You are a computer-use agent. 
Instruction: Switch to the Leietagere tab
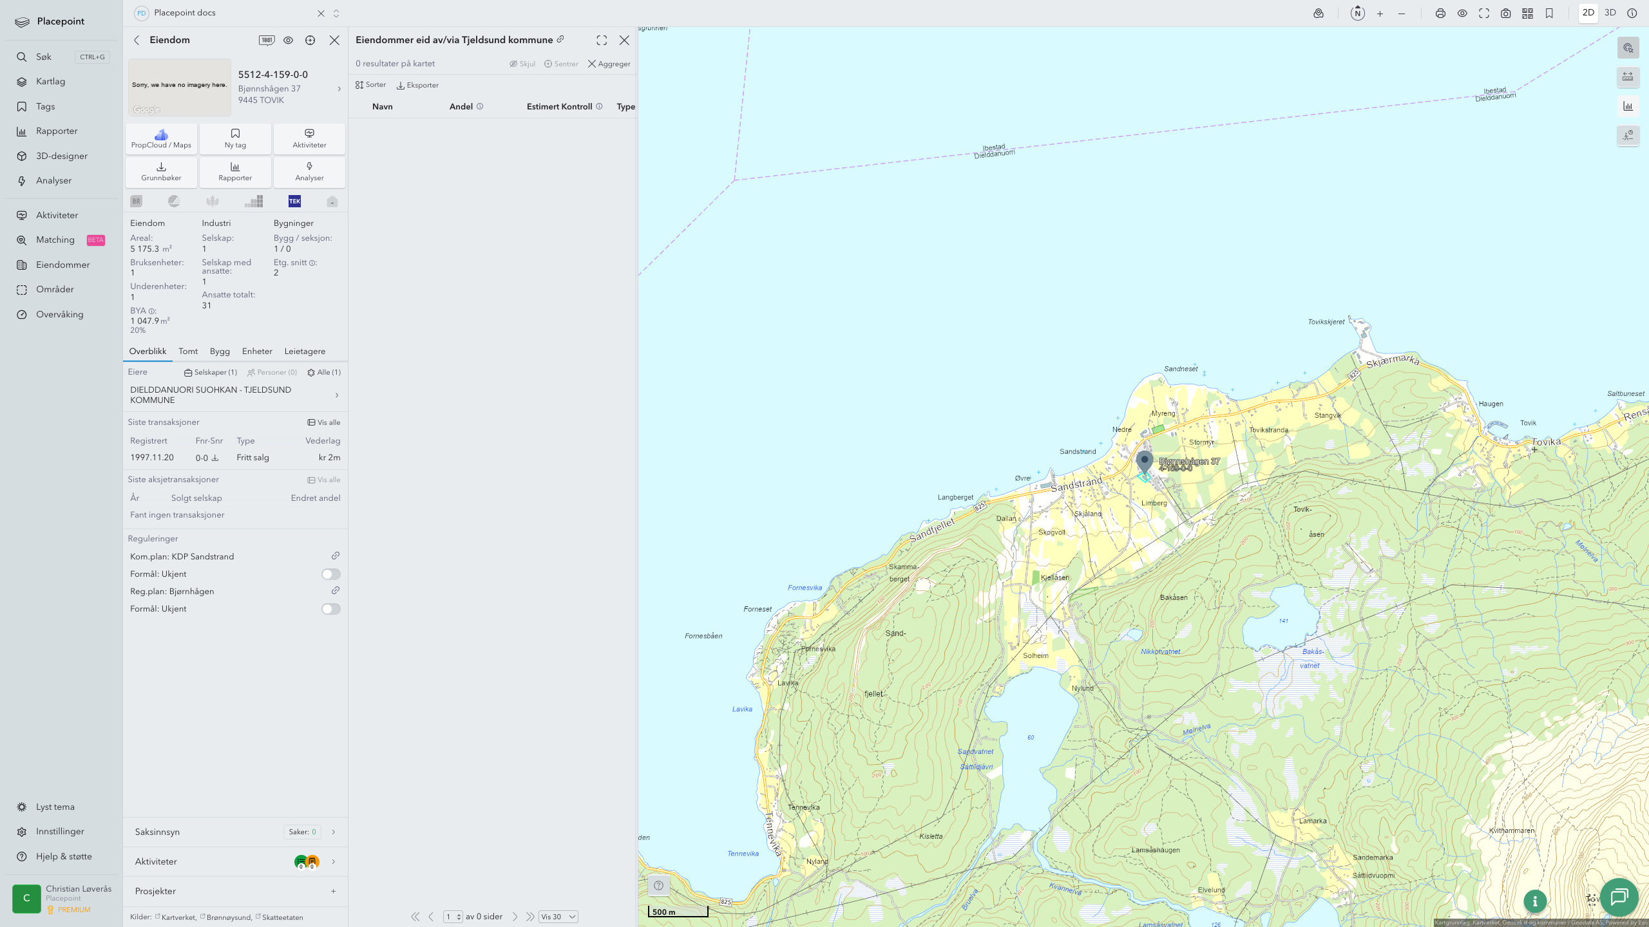[305, 351]
